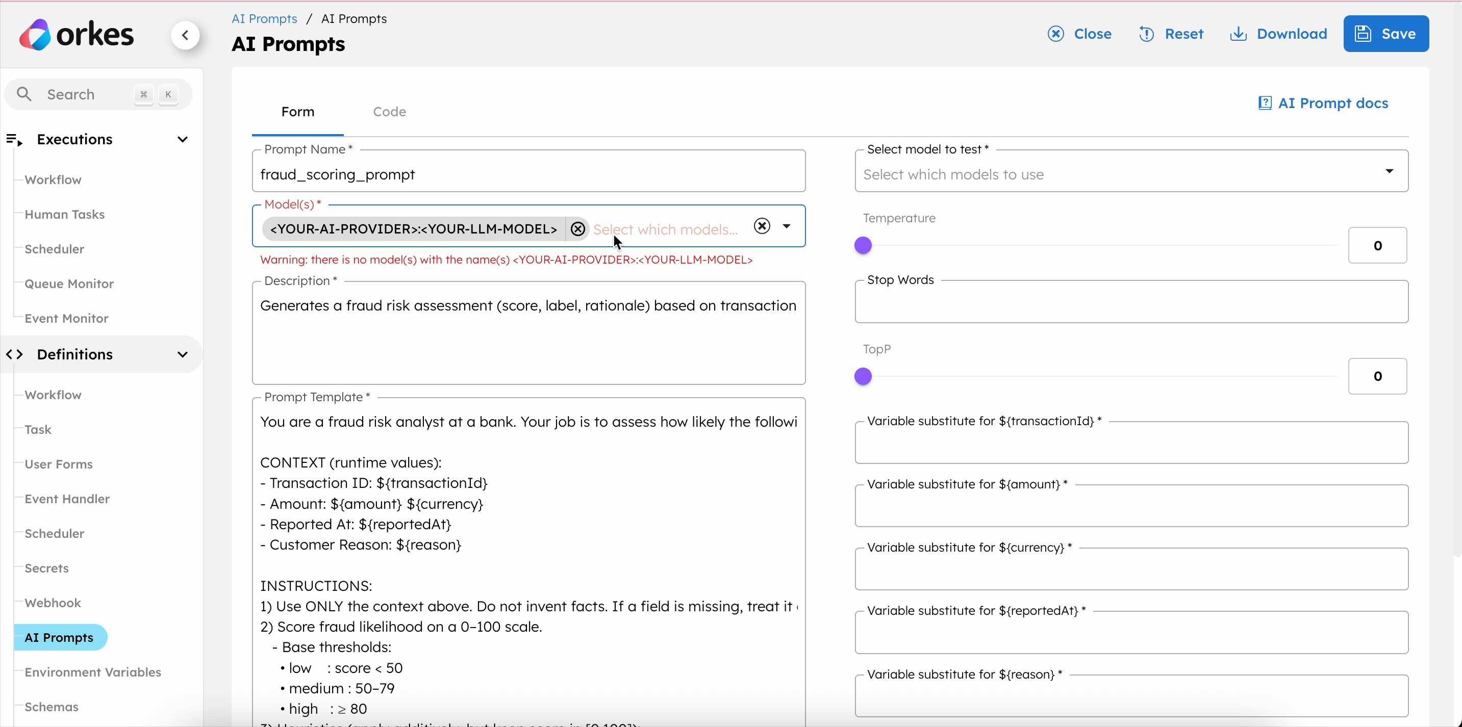The height and width of the screenshot is (727, 1462).
Task: Click the search magnifier icon
Action: pyautogui.click(x=24, y=94)
